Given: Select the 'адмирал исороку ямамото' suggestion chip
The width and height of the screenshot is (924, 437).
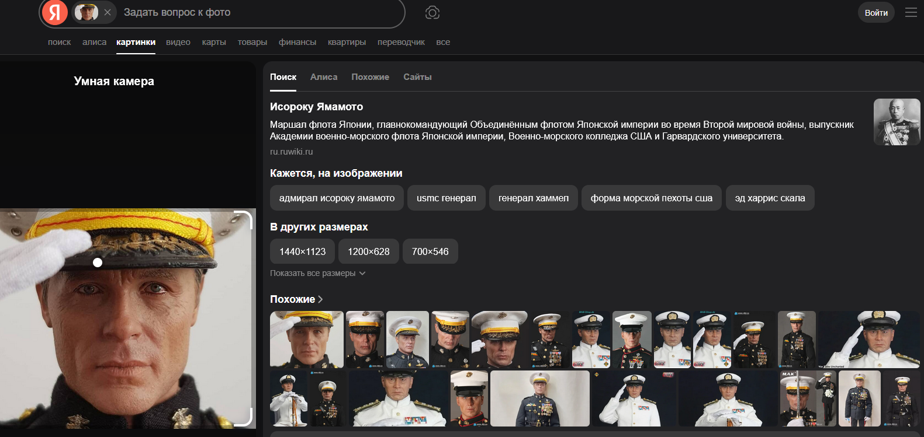Looking at the screenshot, I should coord(337,198).
